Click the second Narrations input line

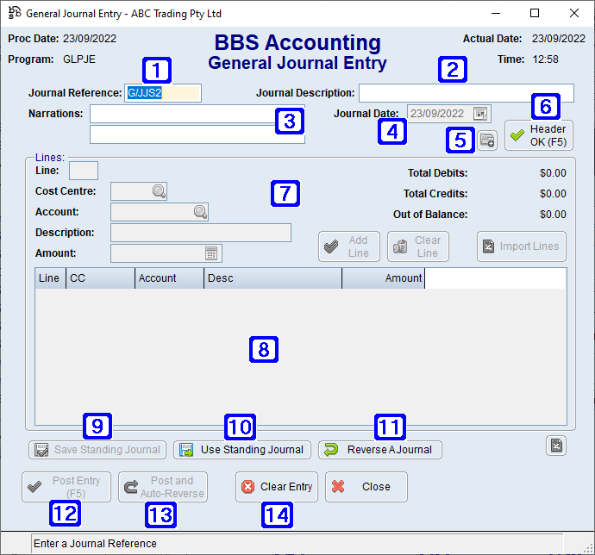click(197, 134)
